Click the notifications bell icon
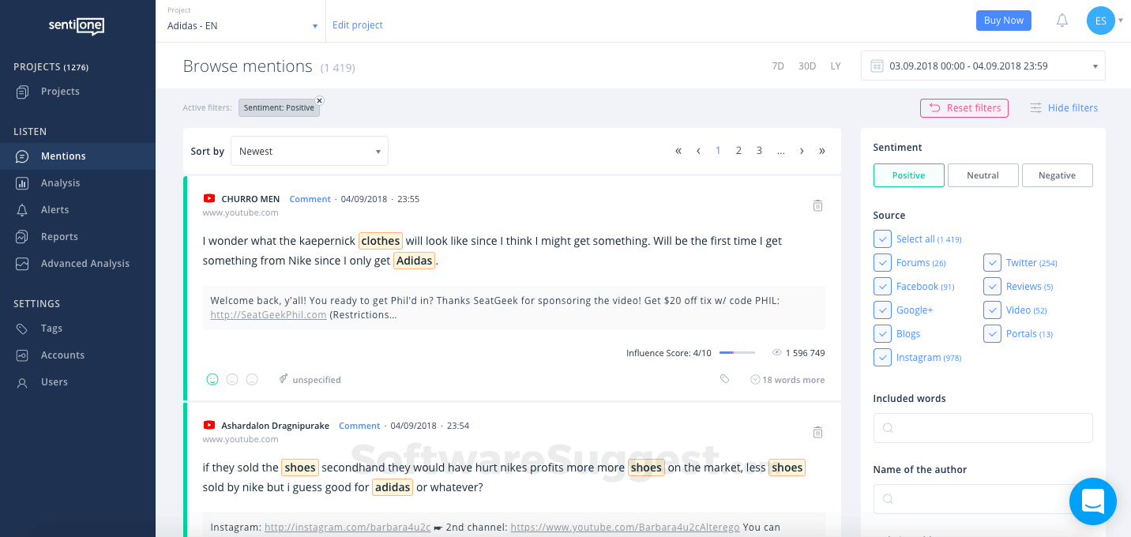The width and height of the screenshot is (1131, 537). [1062, 21]
